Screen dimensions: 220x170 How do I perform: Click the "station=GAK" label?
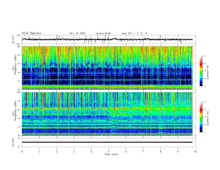(103, 33)
